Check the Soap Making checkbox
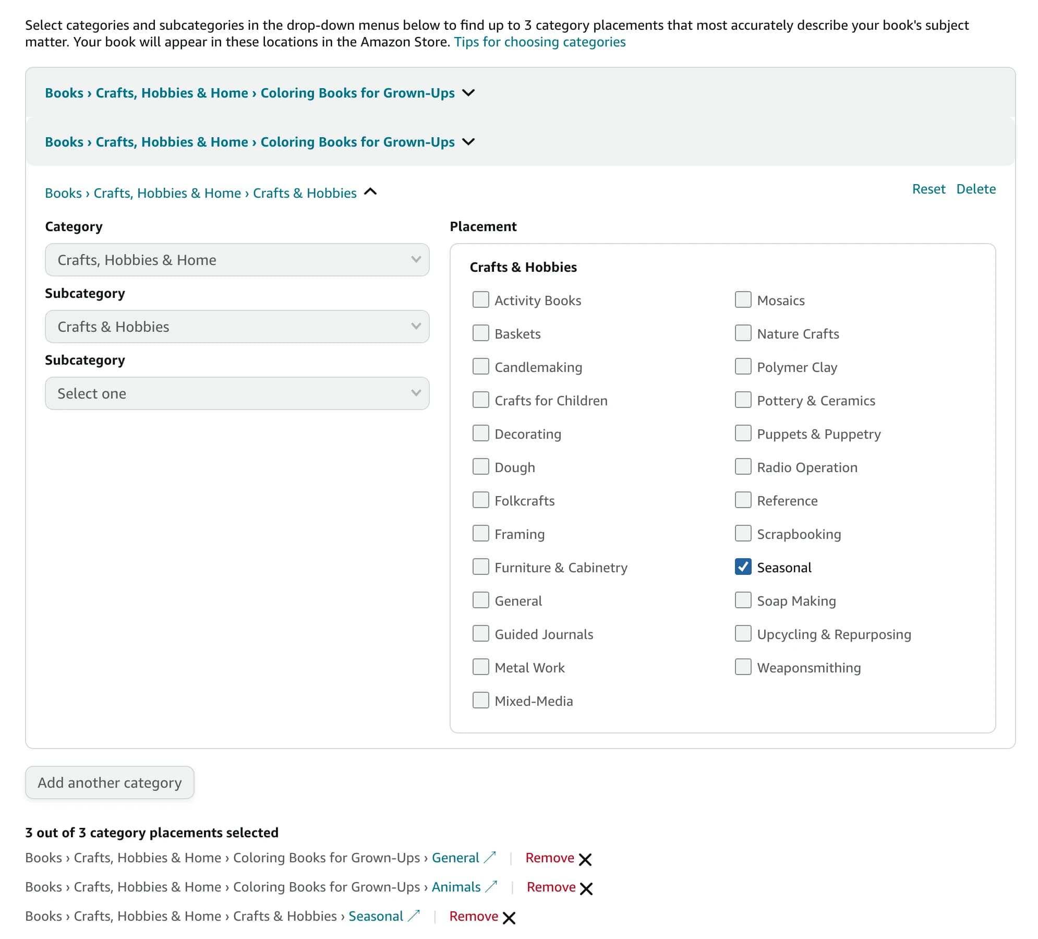1038x939 pixels. [x=743, y=600]
